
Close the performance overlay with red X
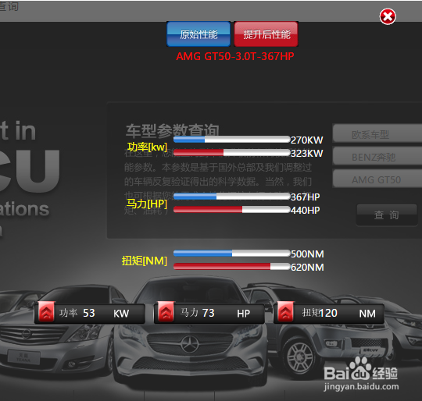(388, 16)
